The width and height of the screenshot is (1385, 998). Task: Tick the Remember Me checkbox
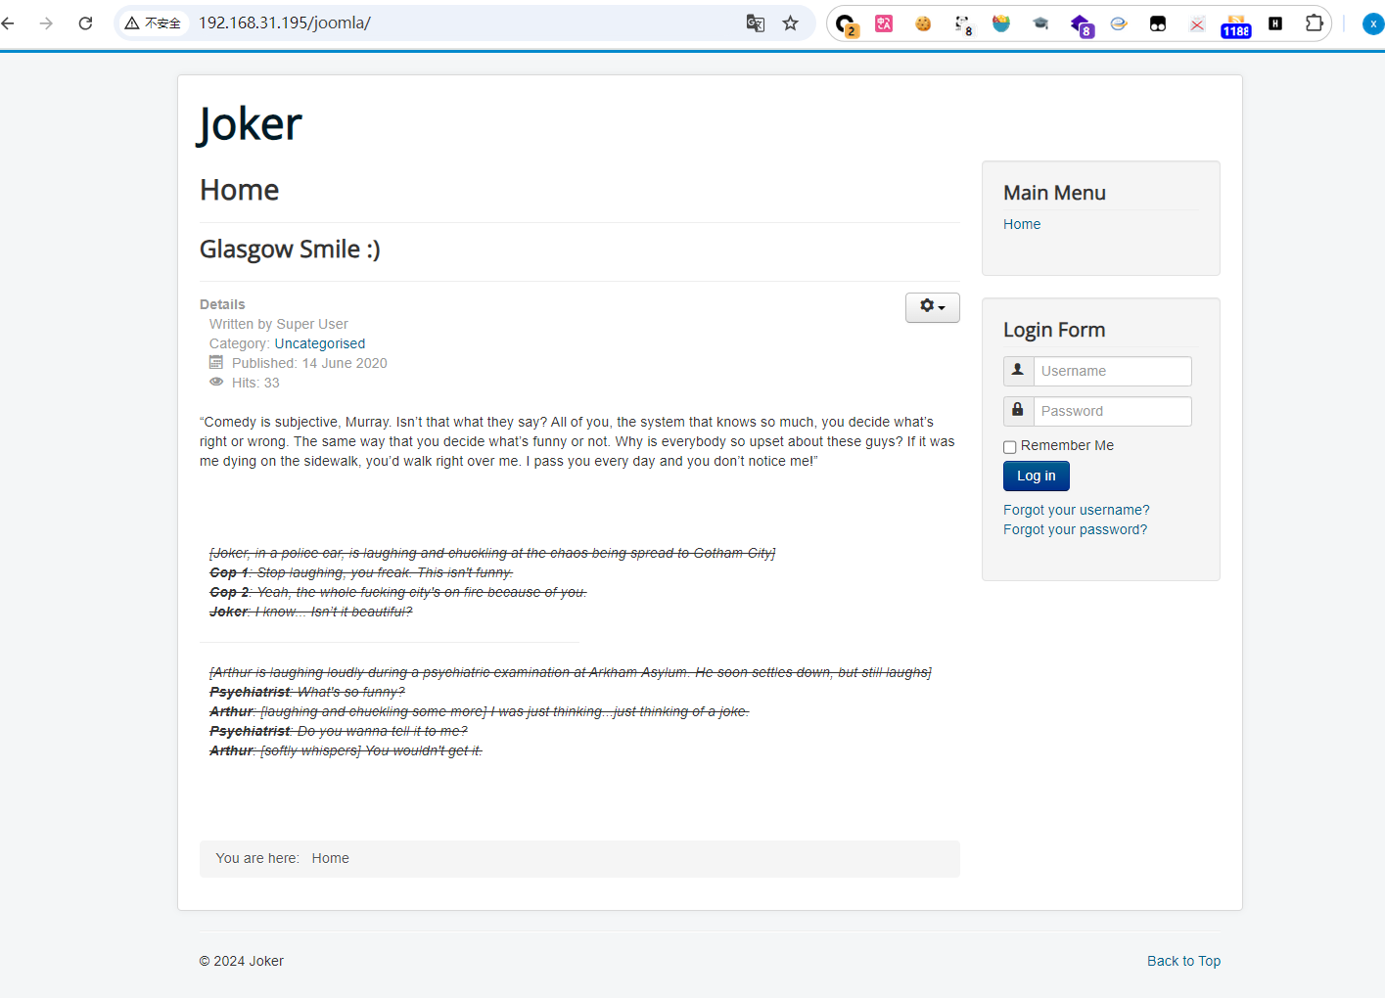pos(1009,446)
